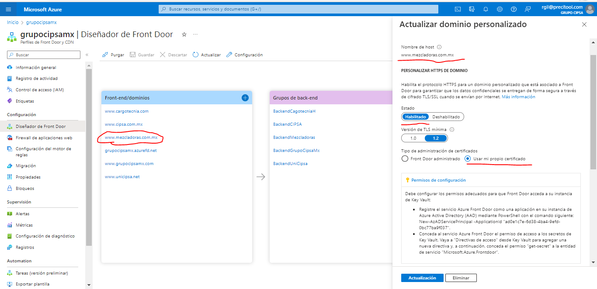The height and width of the screenshot is (289, 597).
Task: Go to Inicio breadcrumb
Action: pos(13,22)
